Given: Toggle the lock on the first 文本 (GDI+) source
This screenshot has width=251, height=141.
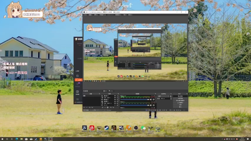Looking at the screenshot, I should [117, 98].
